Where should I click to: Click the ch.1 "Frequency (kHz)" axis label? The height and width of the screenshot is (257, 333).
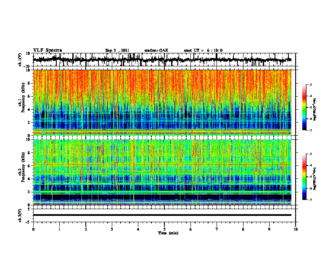click(x=24, y=97)
